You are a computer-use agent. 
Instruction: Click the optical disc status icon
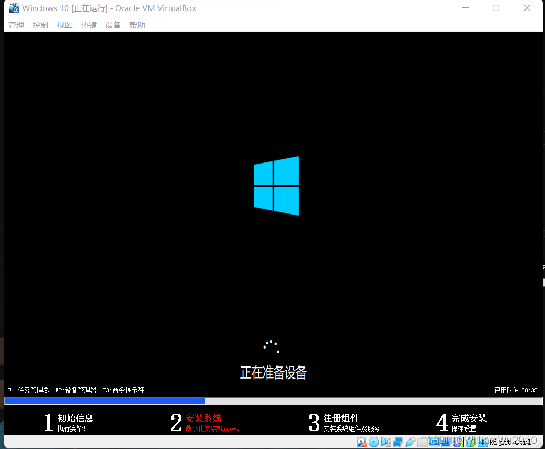click(x=374, y=442)
